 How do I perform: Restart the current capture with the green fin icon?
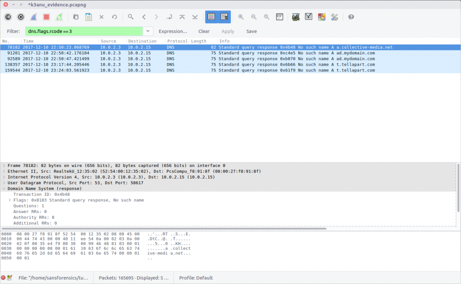(59, 17)
